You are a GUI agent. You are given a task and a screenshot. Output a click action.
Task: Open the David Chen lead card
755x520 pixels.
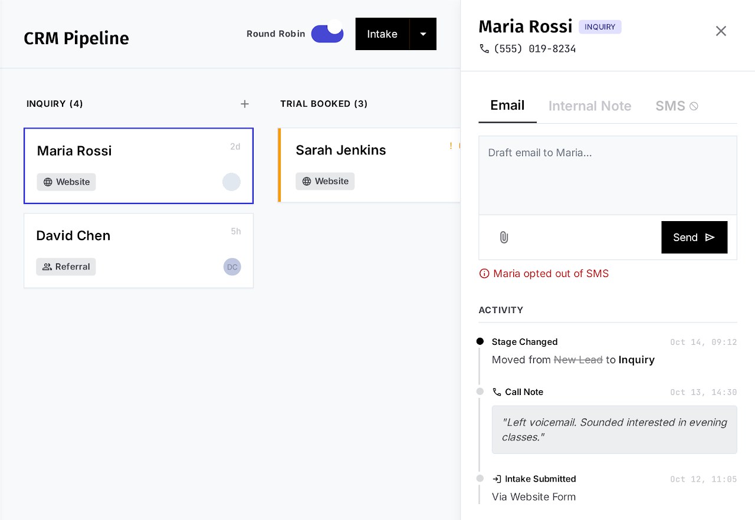tap(139, 251)
